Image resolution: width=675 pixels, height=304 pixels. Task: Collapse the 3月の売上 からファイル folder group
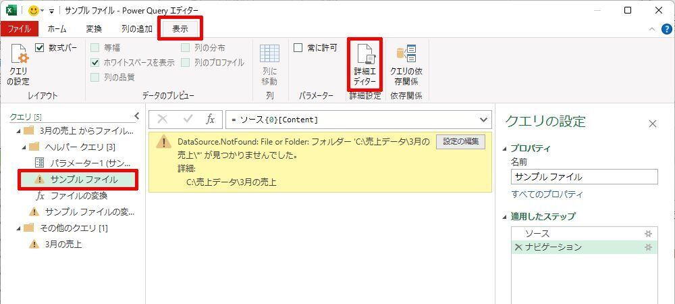tap(18, 131)
